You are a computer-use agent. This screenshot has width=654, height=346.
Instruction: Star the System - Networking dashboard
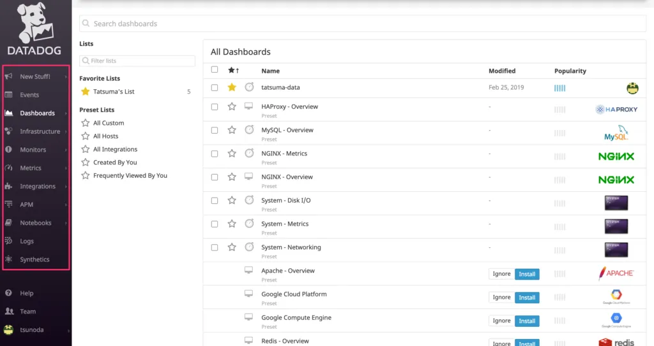232,247
